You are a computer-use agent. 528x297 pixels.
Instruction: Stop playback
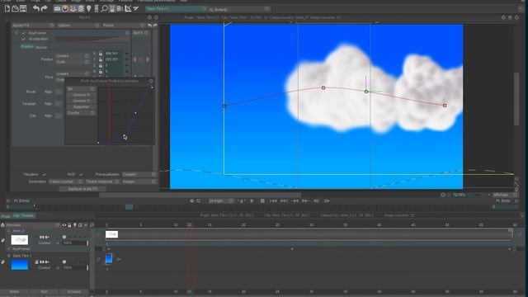pyautogui.click(x=262, y=200)
